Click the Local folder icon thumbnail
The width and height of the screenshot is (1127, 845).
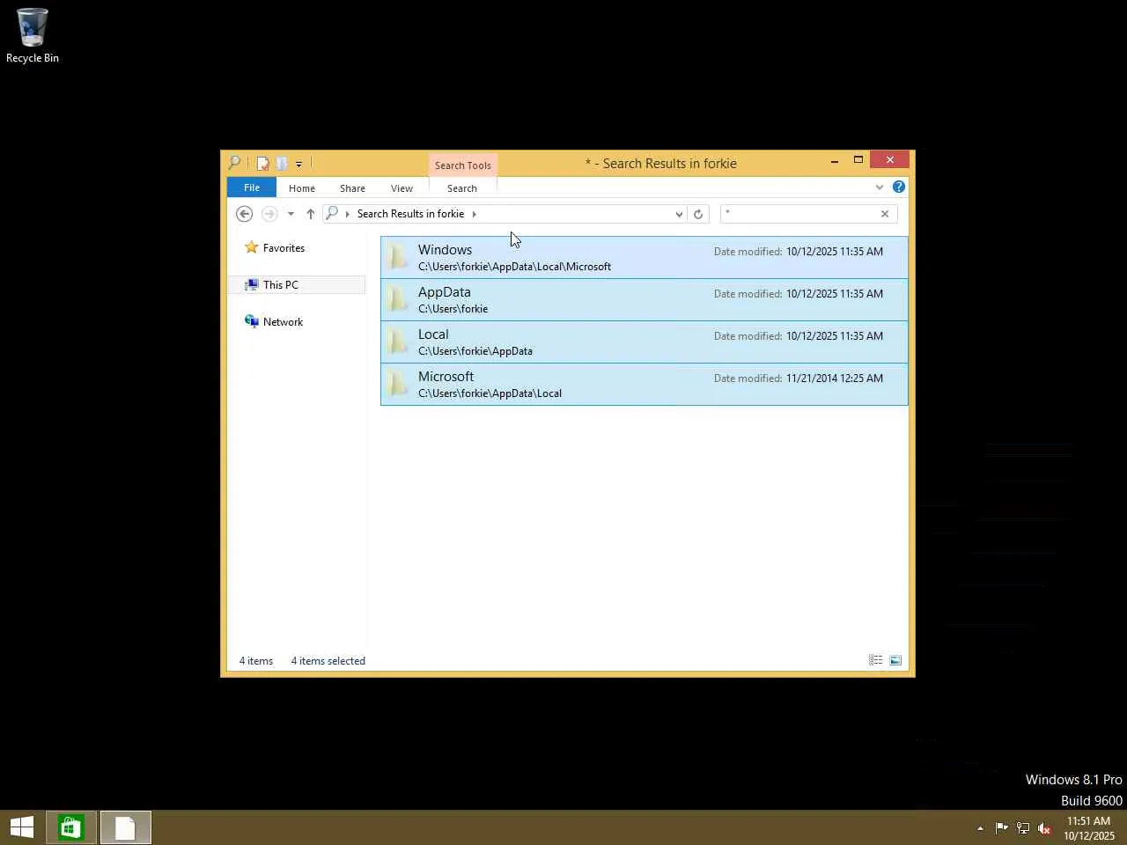(x=399, y=342)
